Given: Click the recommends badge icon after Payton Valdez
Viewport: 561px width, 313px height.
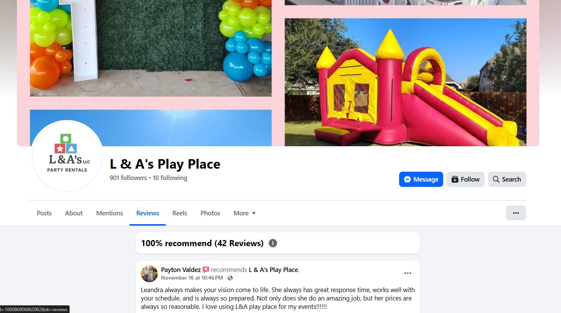Looking at the screenshot, I should click(x=206, y=270).
